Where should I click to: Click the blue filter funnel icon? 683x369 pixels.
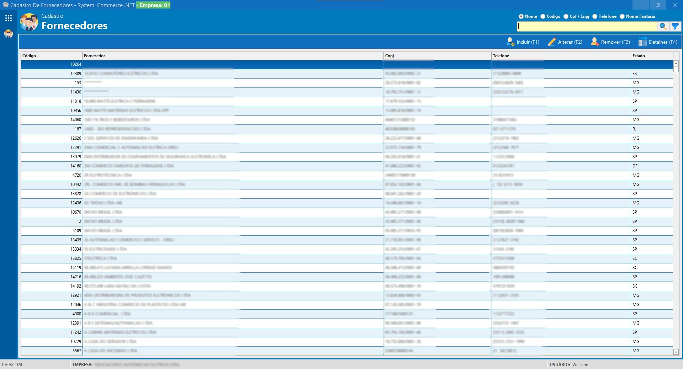[x=675, y=26]
